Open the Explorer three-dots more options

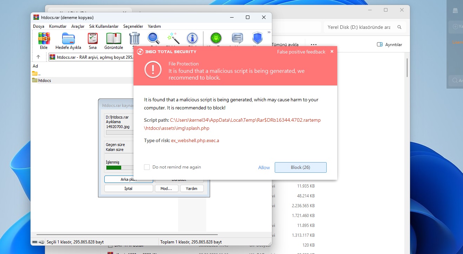tap(314, 45)
